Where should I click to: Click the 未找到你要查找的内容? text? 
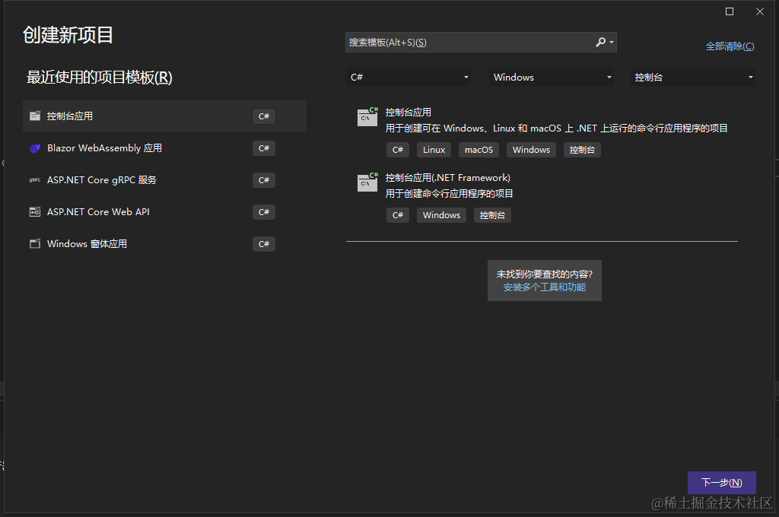pyautogui.click(x=545, y=274)
